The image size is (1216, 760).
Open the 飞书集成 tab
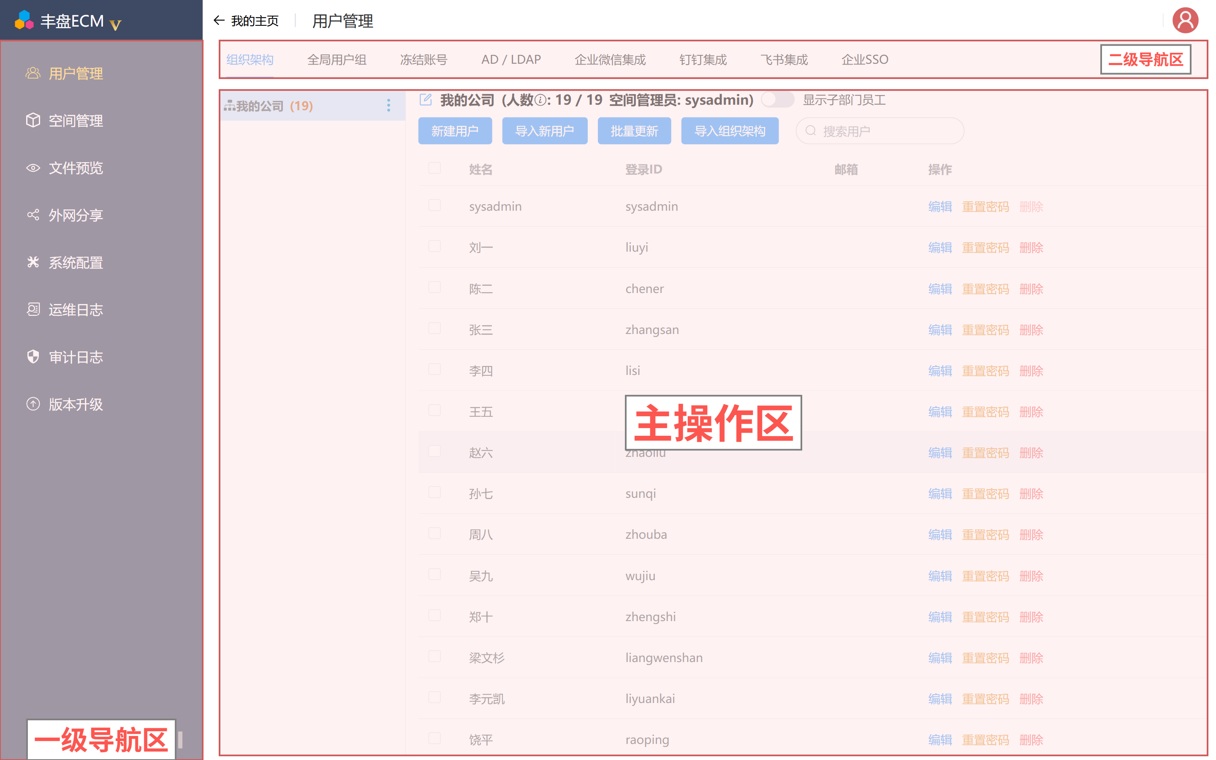tap(784, 60)
